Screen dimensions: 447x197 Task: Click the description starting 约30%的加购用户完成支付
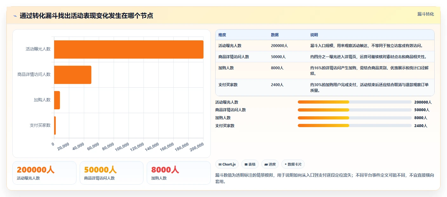pos(370,88)
